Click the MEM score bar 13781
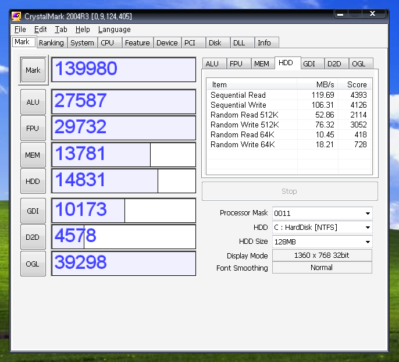Screen dimensions: 399x362 point(124,155)
